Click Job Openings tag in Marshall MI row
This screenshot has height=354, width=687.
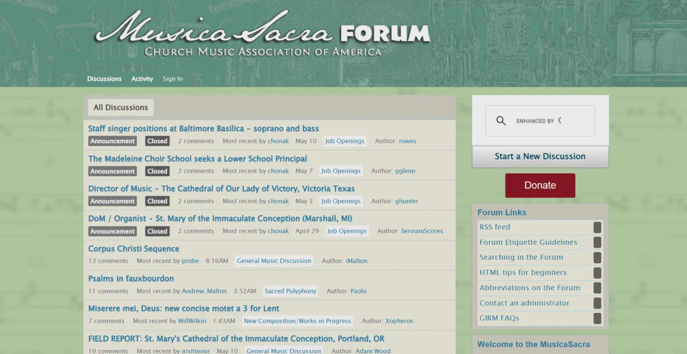[x=347, y=231]
